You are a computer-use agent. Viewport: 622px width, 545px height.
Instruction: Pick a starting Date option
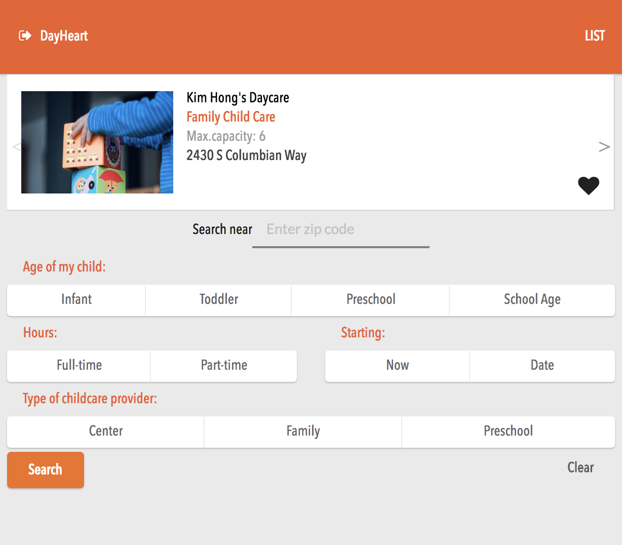tap(542, 366)
